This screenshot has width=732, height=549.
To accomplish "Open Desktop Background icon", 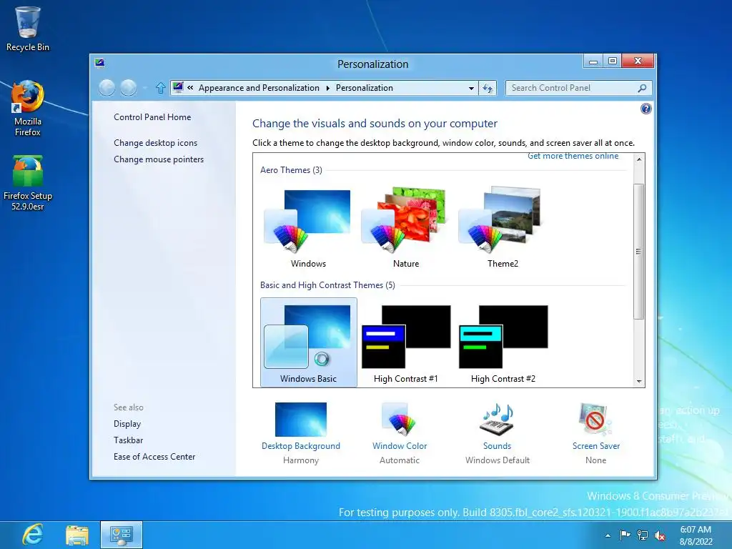I will coord(301,419).
